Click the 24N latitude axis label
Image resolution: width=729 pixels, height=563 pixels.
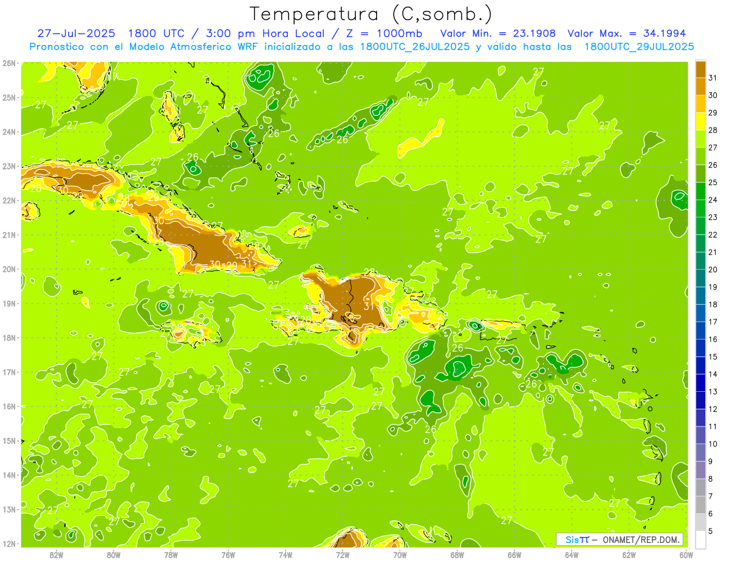pos(9,132)
